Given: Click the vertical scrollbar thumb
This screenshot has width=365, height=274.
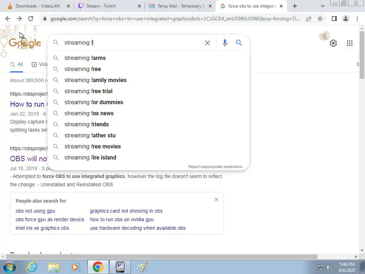Looking at the screenshot, I should pyautogui.click(x=362, y=55).
